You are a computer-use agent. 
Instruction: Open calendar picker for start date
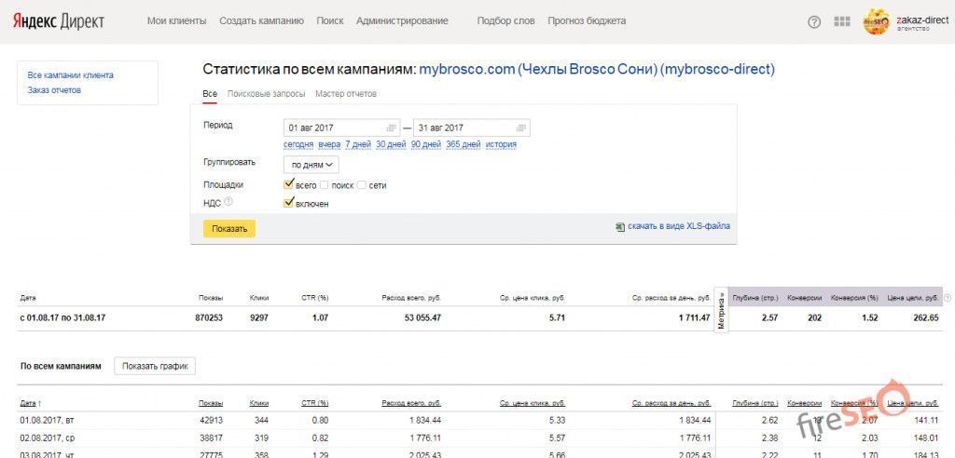point(391,128)
